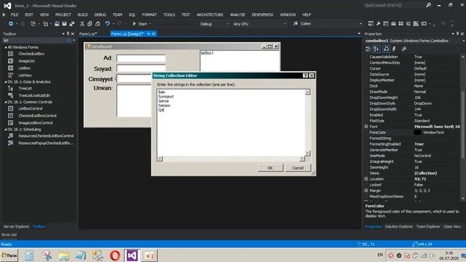Viewport: 466px width, 262px height.
Task: Open the Start button dropdown arrow
Action: [150, 24]
